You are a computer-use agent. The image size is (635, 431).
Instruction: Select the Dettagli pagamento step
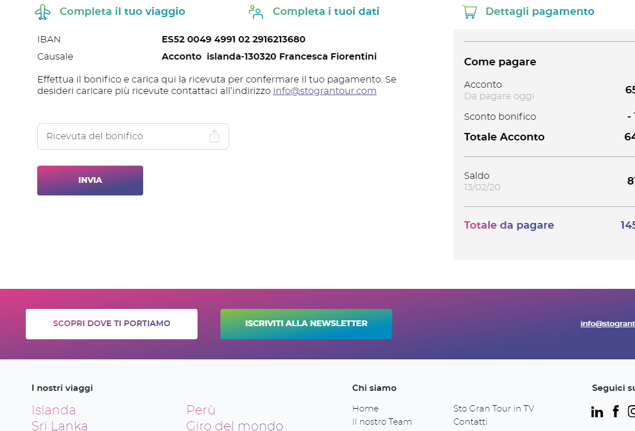click(540, 11)
